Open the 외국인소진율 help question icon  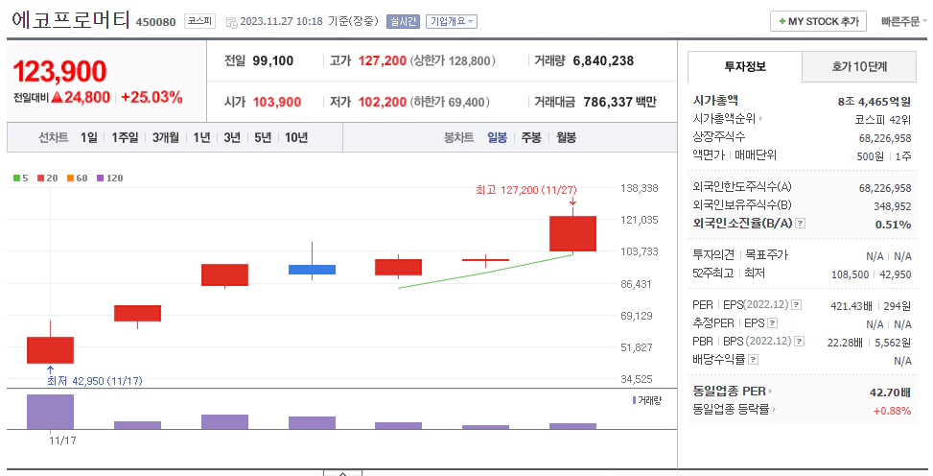pyautogui.click(x=801, y=224)
